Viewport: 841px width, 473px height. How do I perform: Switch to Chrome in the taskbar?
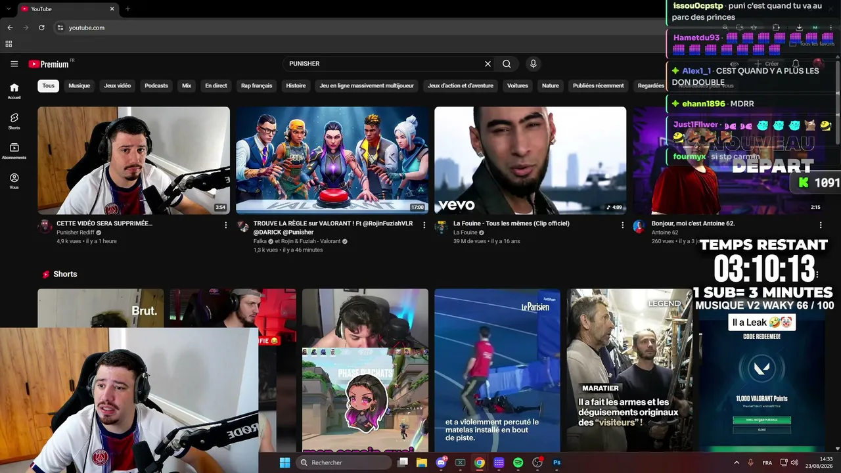480,462
